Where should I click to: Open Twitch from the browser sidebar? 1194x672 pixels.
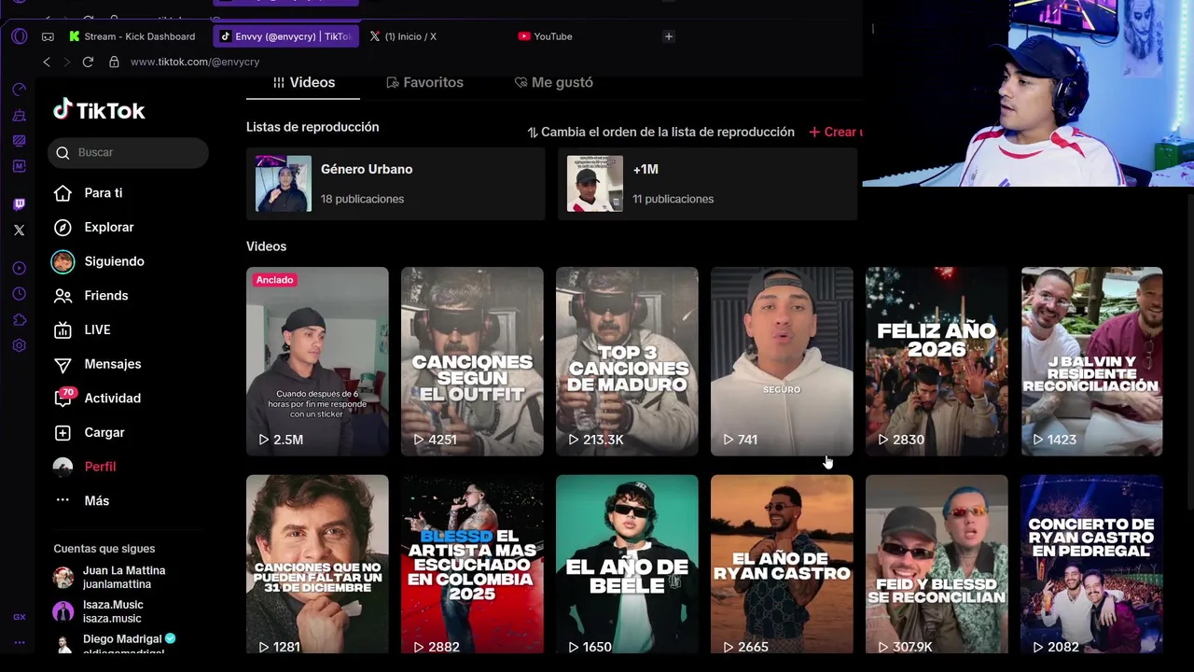[19, 203]
